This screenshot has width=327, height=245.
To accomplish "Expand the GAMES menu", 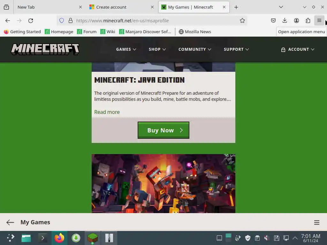I will pos(126,49).
